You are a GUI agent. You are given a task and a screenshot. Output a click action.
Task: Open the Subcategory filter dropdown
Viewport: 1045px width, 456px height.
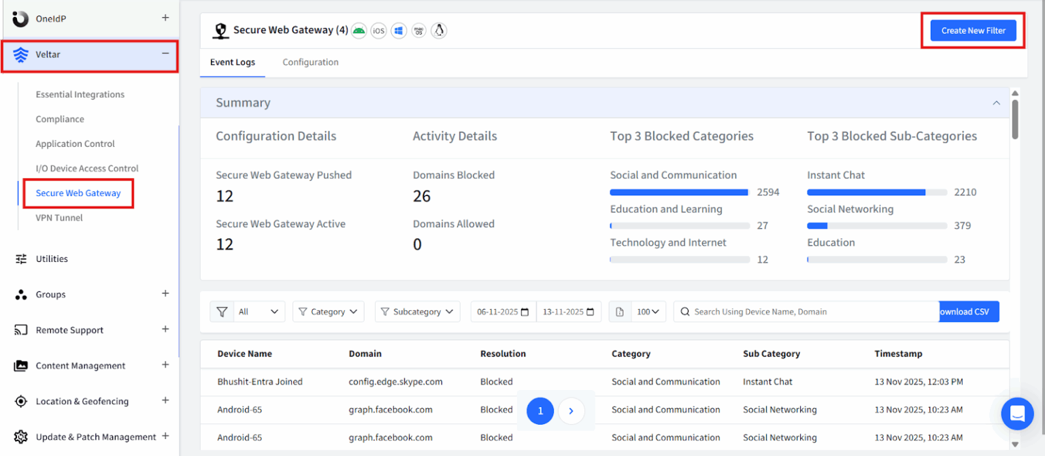[x=417, y=312]
